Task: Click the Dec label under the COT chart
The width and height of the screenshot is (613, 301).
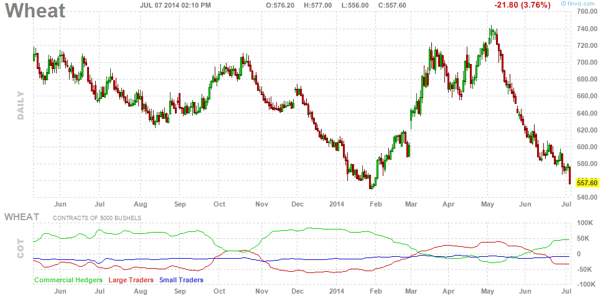Action: coord(296,292)
